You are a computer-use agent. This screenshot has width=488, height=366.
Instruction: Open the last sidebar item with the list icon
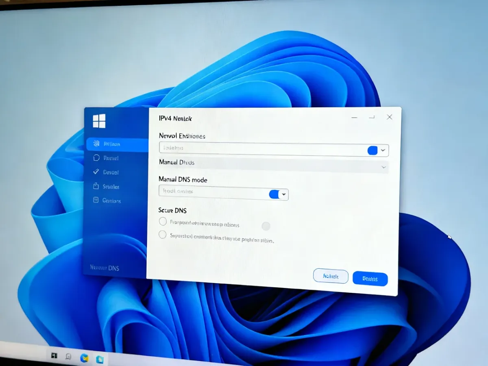pyautogui.click(x=107, y=200)
